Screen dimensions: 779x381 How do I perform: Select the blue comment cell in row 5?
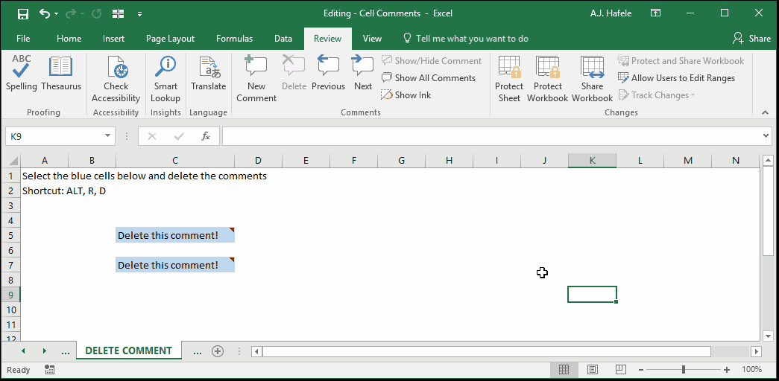pos(175,235)
